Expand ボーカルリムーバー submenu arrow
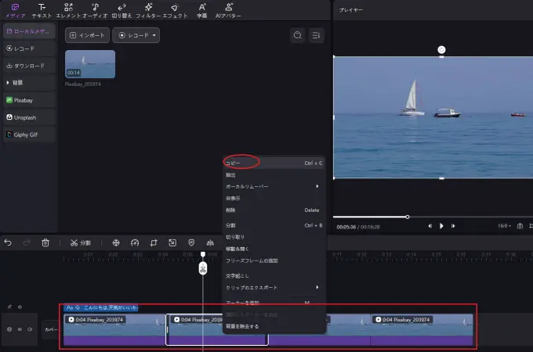Screen dimensions: 533x352 [x=317, y=186]
